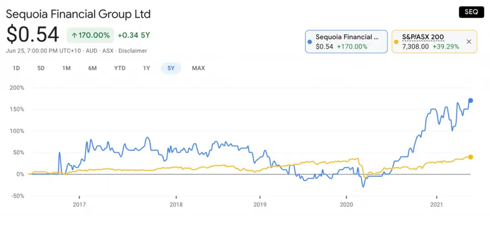Click the $0.54 price heading
The width and height of the screenshot is (490, 246).
click(x=33, y=34)
